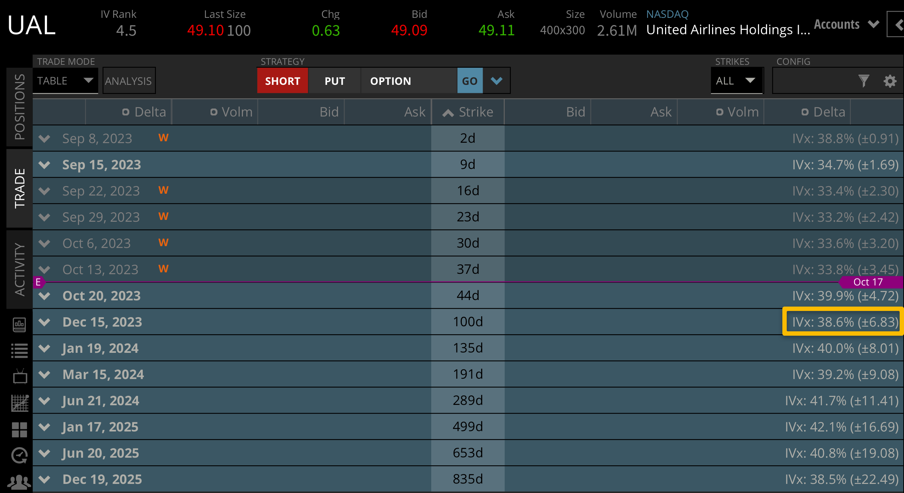The width and height of the screenshot is (904, 493).
Task: Toggle the left-side Delta column selector
Action: [x=126, y=112]
